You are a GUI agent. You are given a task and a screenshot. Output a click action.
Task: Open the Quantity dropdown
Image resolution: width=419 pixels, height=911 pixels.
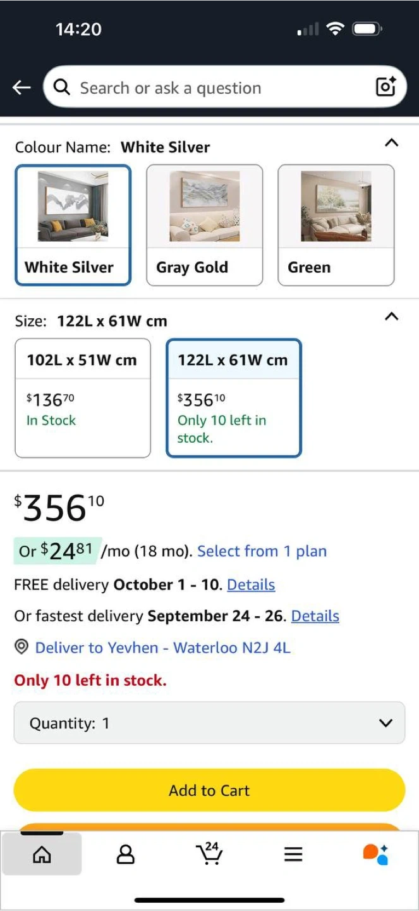209,722
